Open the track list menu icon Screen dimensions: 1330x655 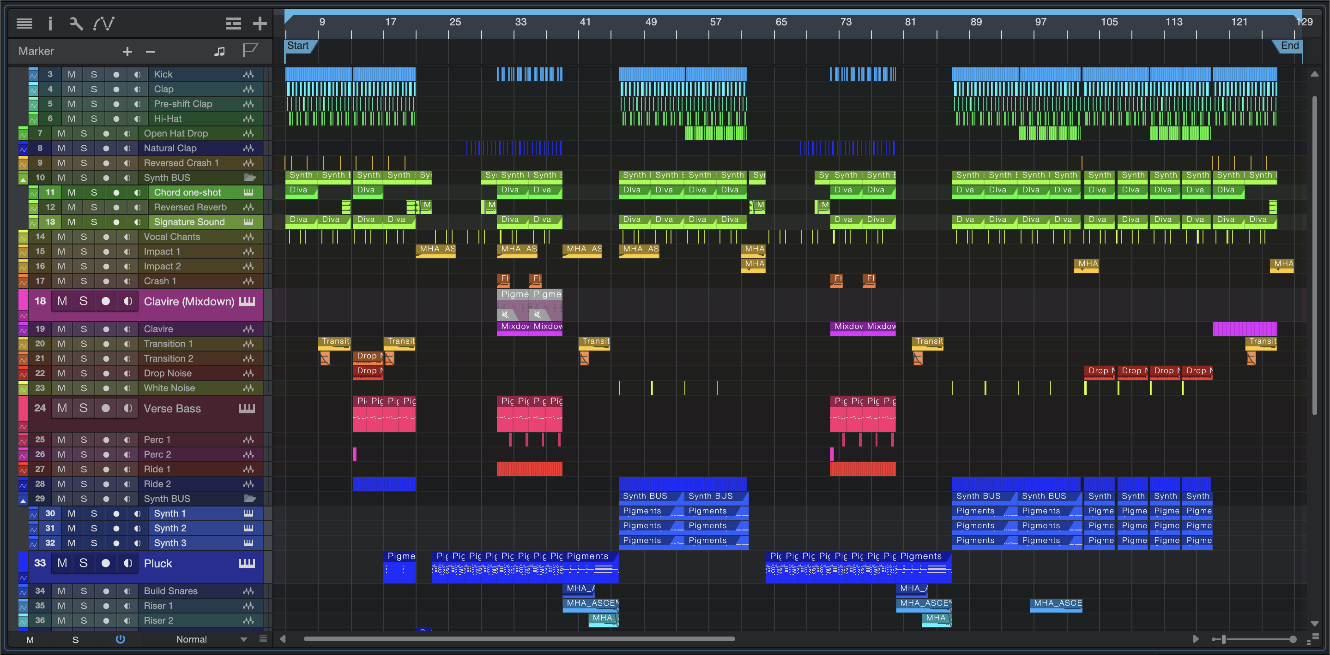(x=24, y=23)
